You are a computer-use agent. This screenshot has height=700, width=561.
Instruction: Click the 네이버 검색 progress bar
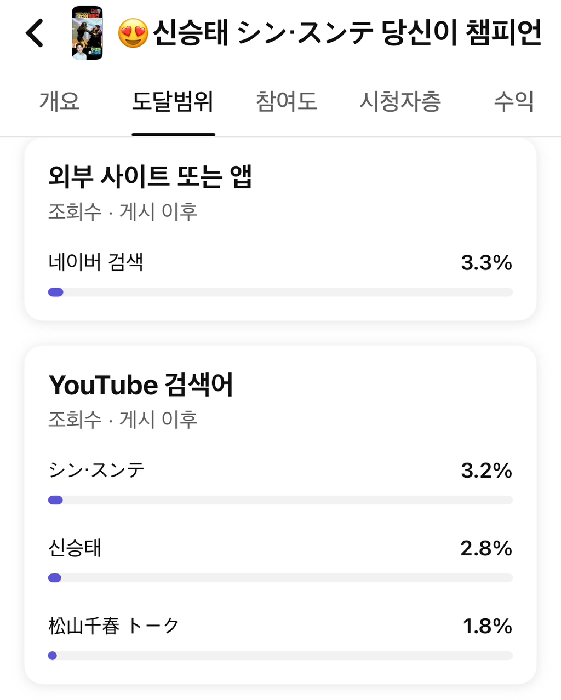(x=280, y=292)
